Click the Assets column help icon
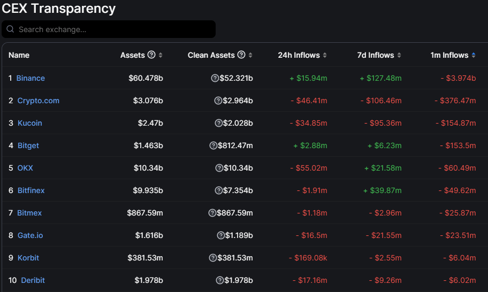 point(151,55)
